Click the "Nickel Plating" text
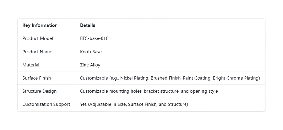Screen dimensions: 283x130 (134, 78)
